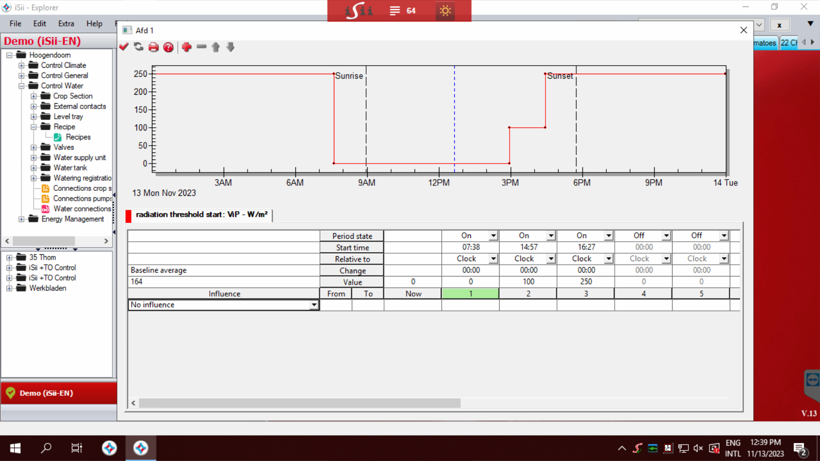Open the Extra menu
This screenshot has width=820, height=461.
click(66, 23)
